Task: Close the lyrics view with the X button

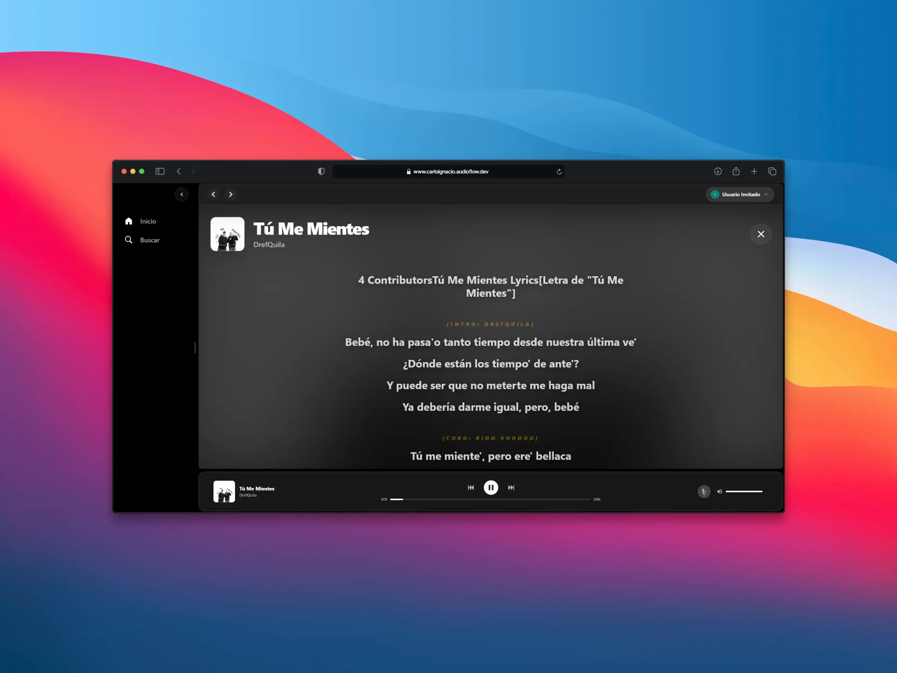Action: pos(761,234)
